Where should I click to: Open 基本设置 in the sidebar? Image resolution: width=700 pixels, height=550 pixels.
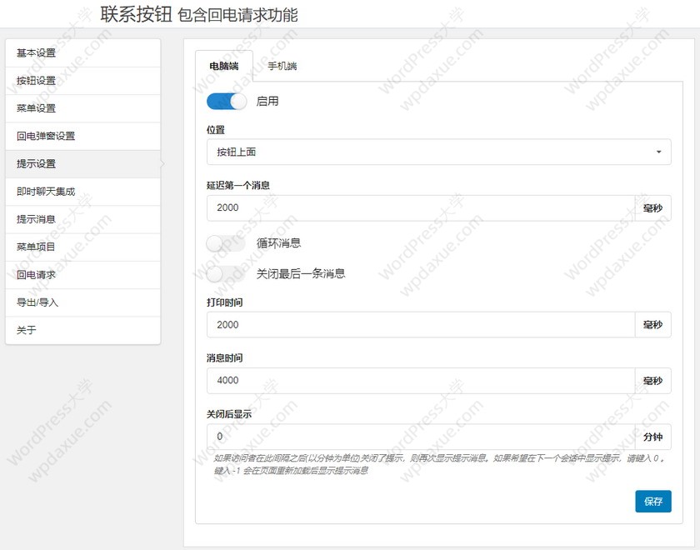pyautogui.click(x=82, y=53)
